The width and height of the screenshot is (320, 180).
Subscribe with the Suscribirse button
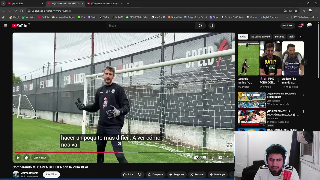click(51, 174)
